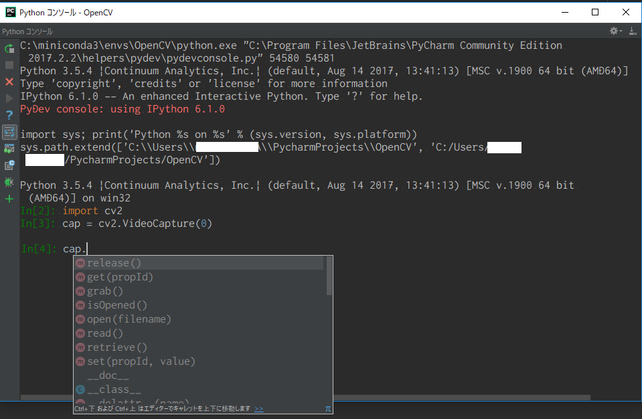Stop the console process

[x=9, y=64]
